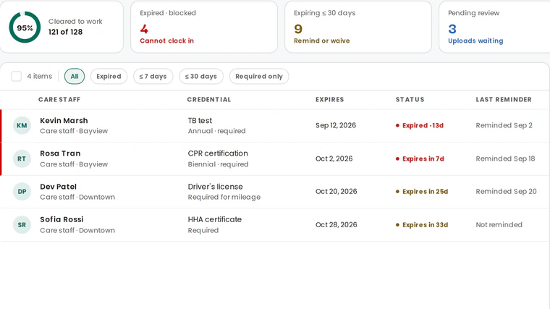Click the Expires in 7d status
This screenshot has height=309, width=550.
click(420, 159)
